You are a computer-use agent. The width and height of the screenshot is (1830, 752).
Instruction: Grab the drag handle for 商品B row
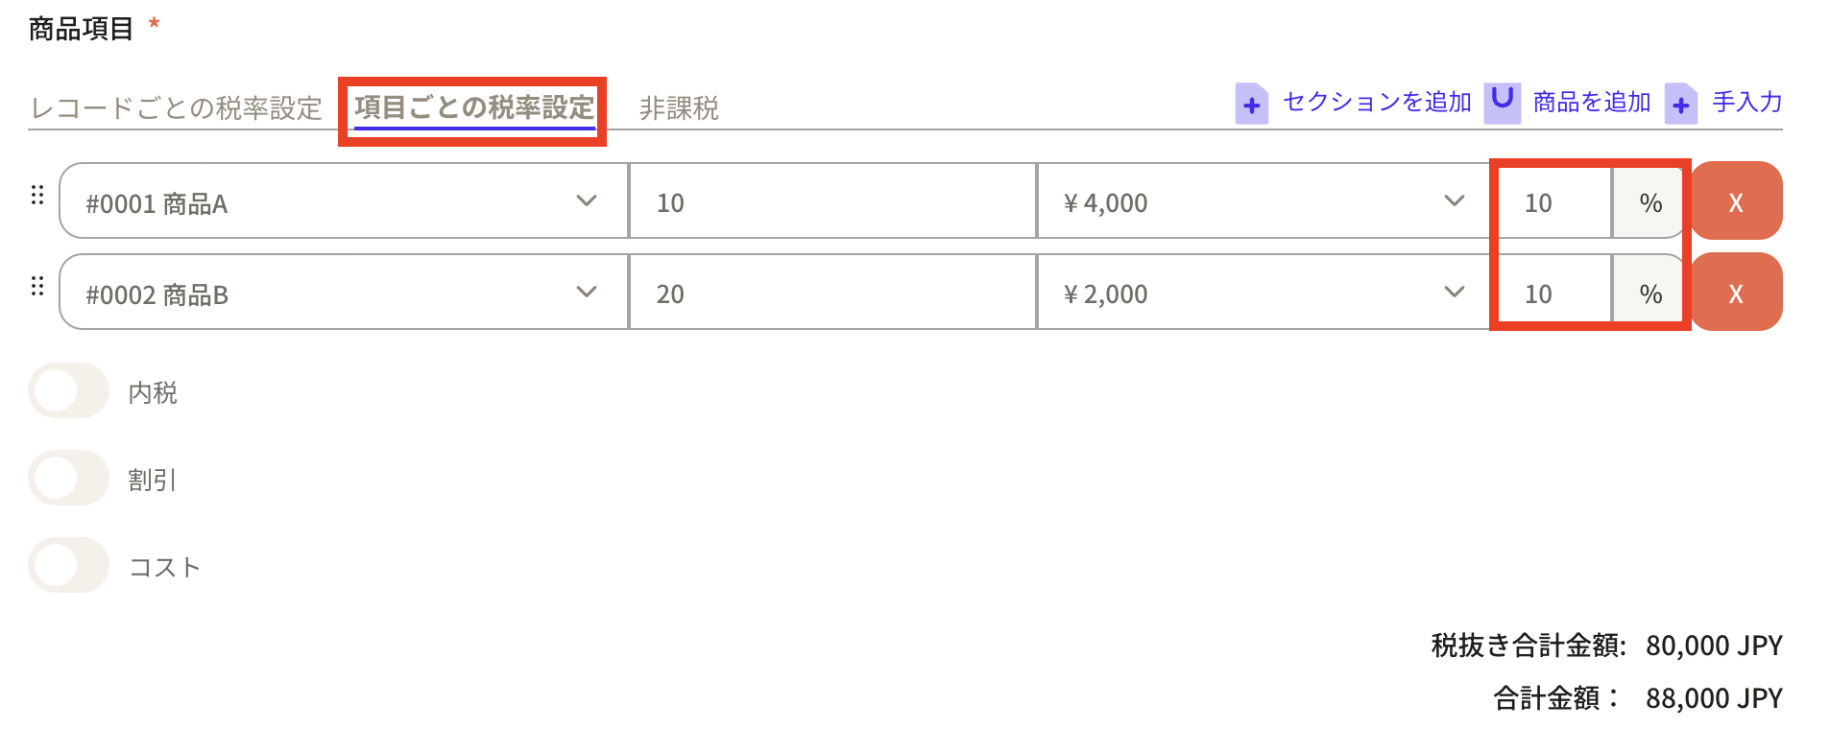tap(37, 286)
